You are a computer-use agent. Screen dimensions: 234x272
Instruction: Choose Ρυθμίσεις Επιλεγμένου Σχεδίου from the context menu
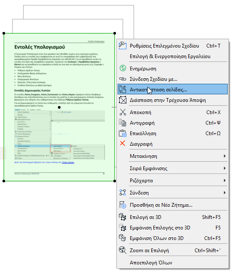(173, 46)
